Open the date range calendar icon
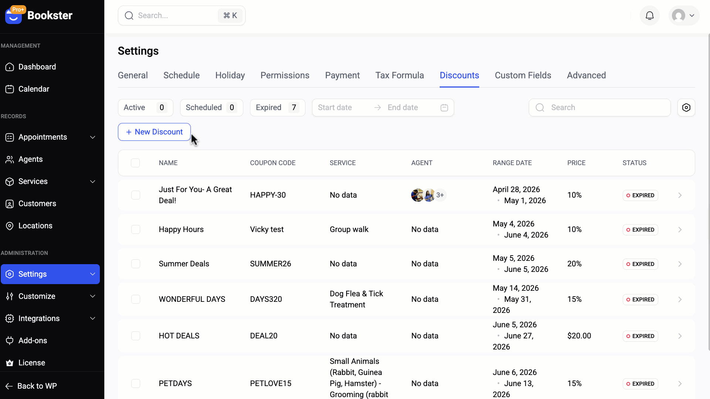710x399 pixels. [444, 108]
